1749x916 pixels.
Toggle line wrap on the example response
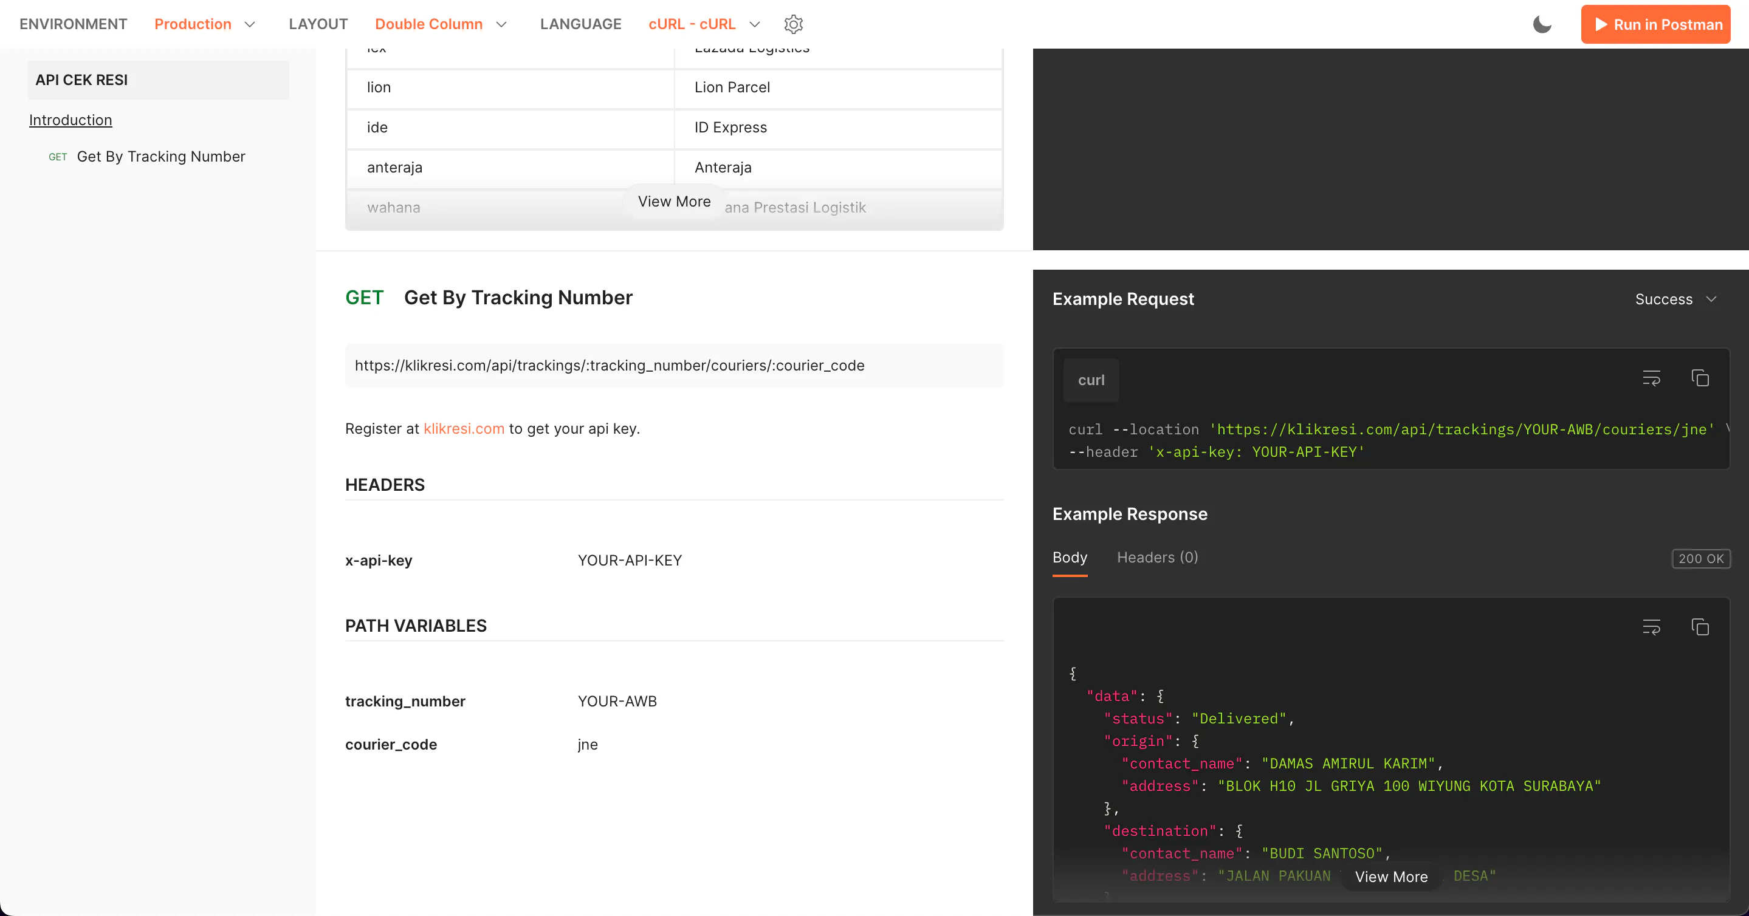coord(1651,627)
